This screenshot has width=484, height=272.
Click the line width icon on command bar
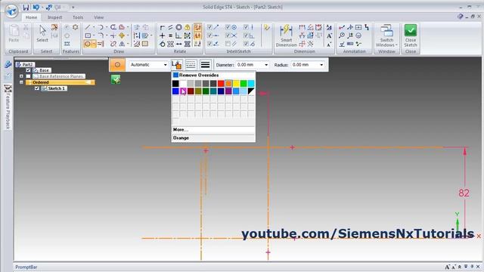tap(205, 65)
